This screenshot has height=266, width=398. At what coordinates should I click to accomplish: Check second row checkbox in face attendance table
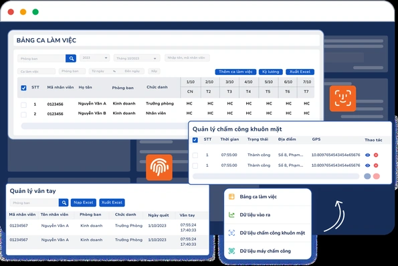(x=195, y=165)
